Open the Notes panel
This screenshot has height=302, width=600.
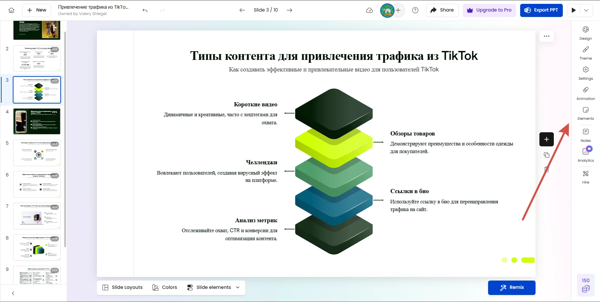[x=586, y=135]
